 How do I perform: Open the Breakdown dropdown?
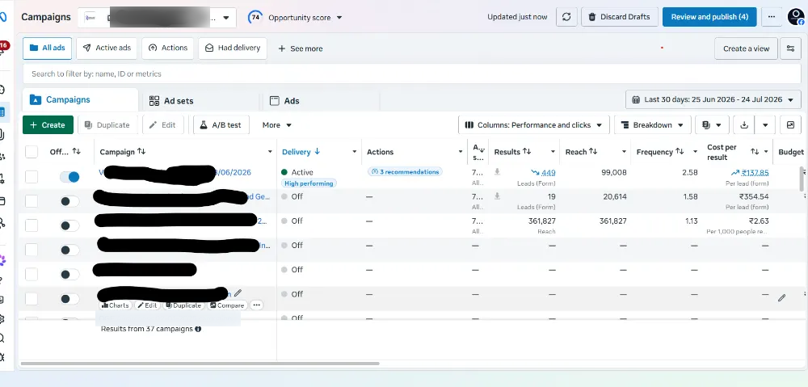(x=652, y=124)
